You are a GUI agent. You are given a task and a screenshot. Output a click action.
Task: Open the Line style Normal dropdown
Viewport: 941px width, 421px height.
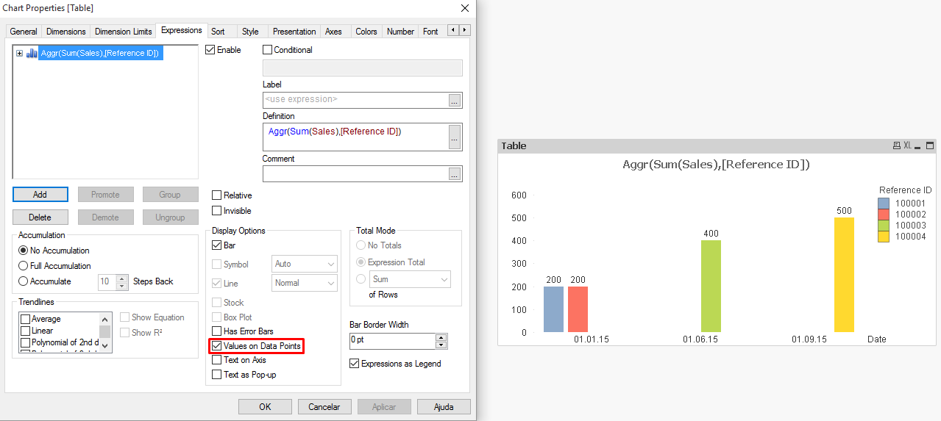304,283
